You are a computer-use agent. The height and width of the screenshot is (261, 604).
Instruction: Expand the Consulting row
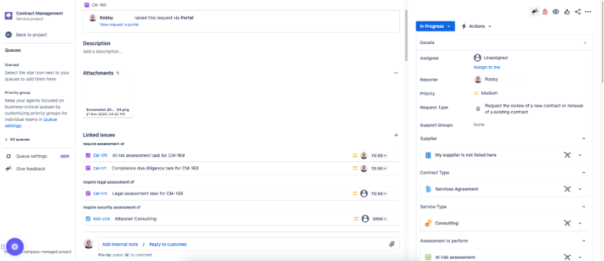click(x=580, y=223)
